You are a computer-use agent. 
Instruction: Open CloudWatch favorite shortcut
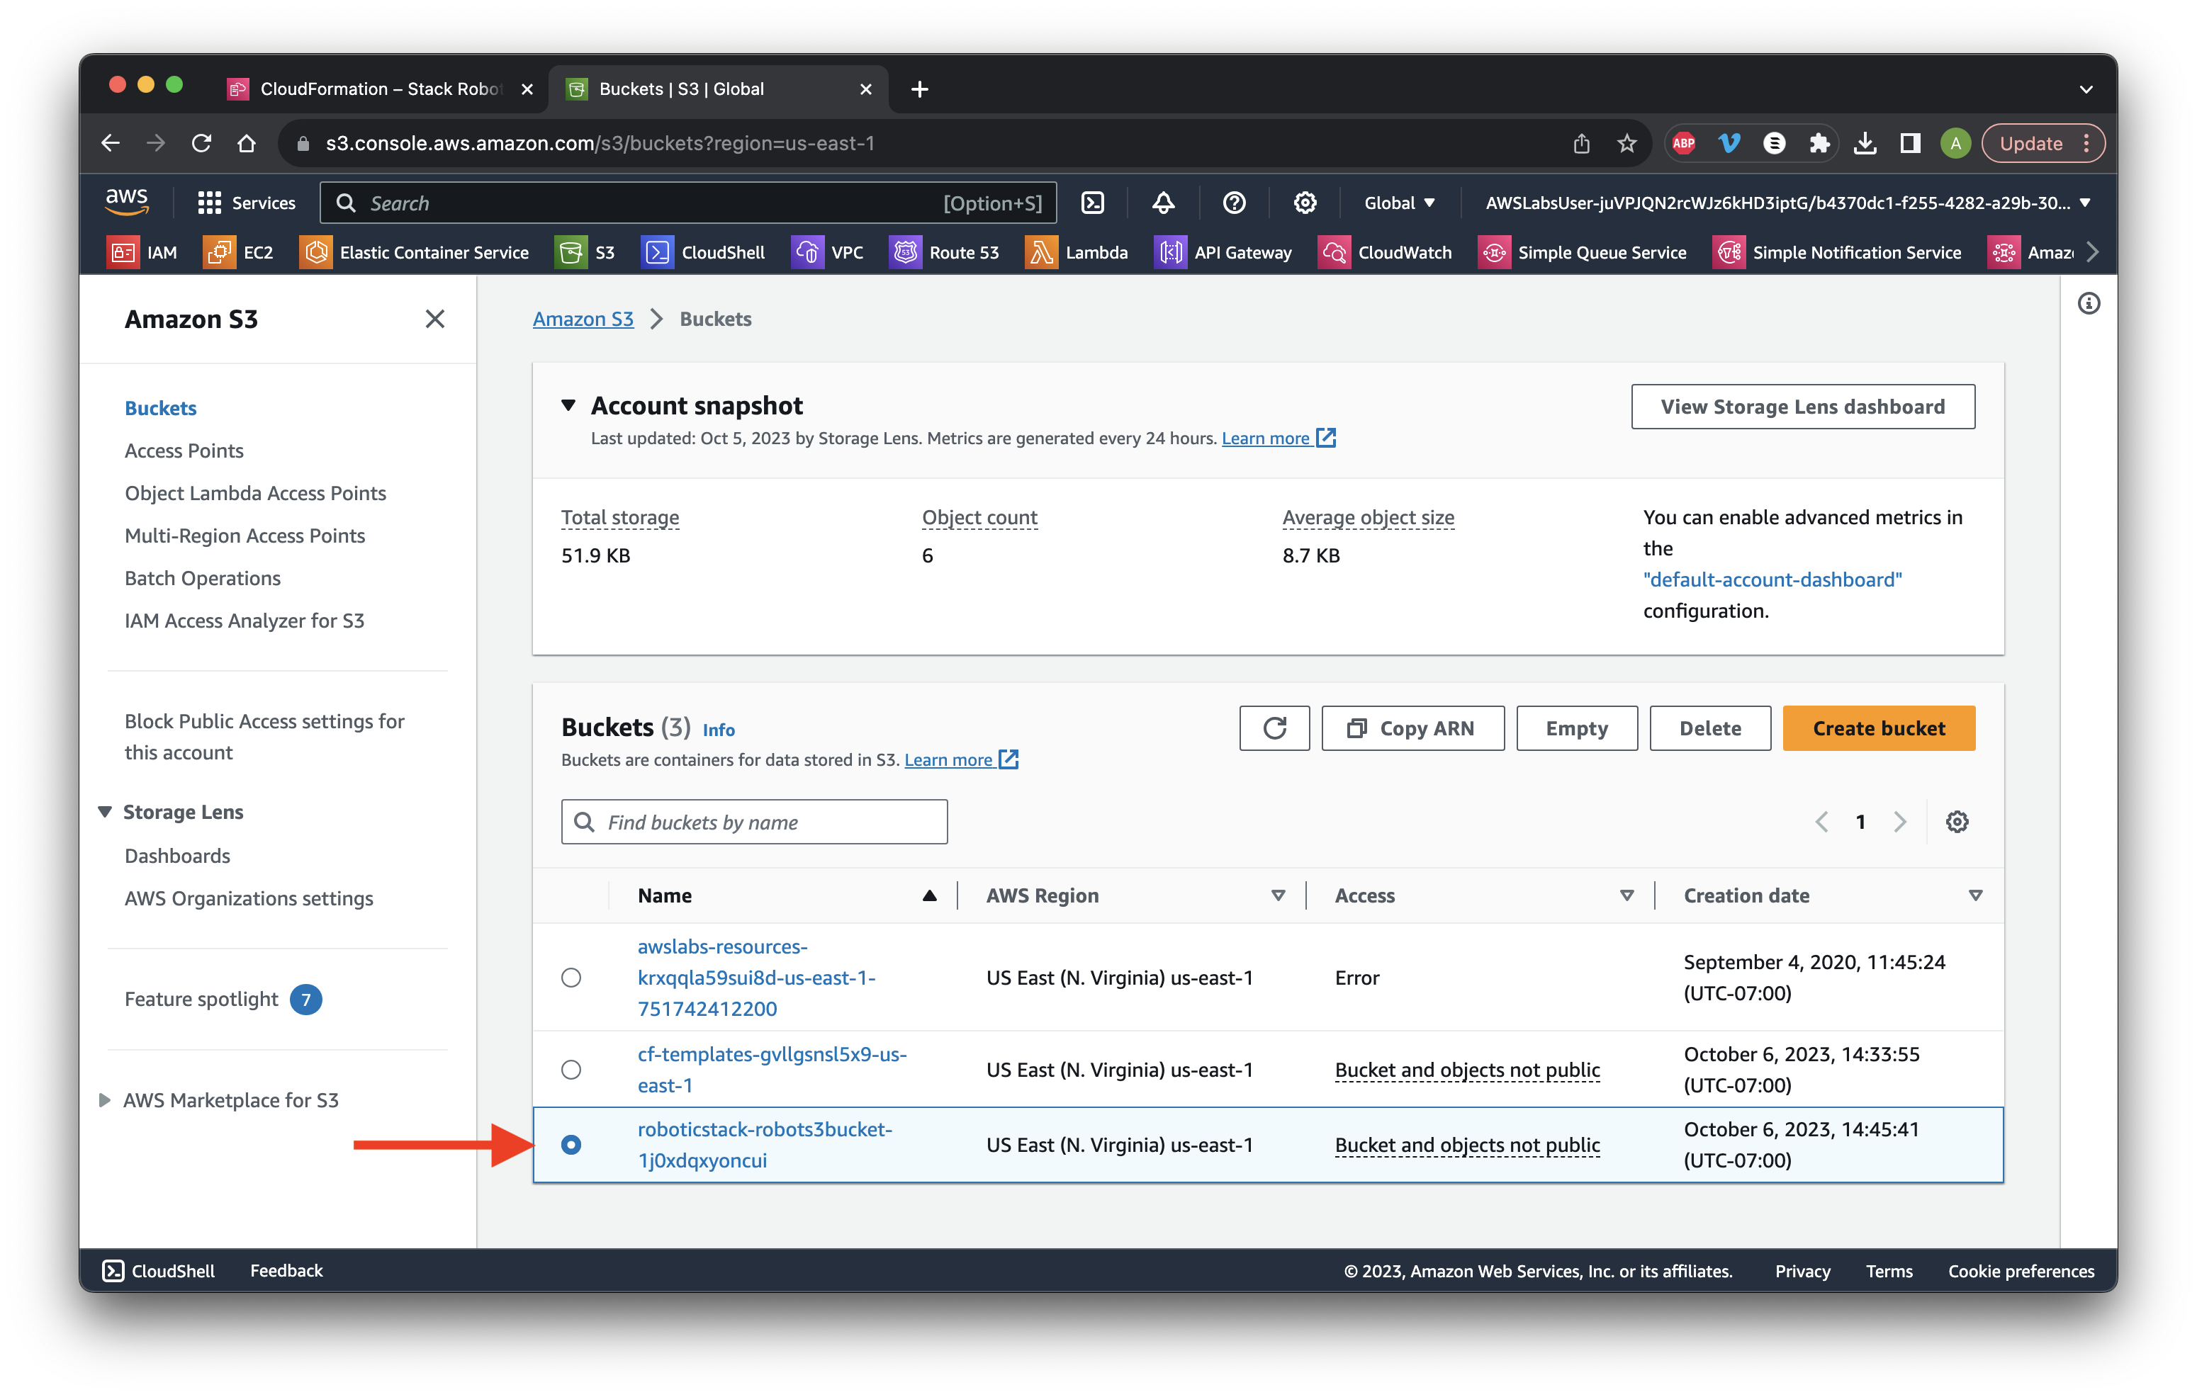(x=1385, y=253)
